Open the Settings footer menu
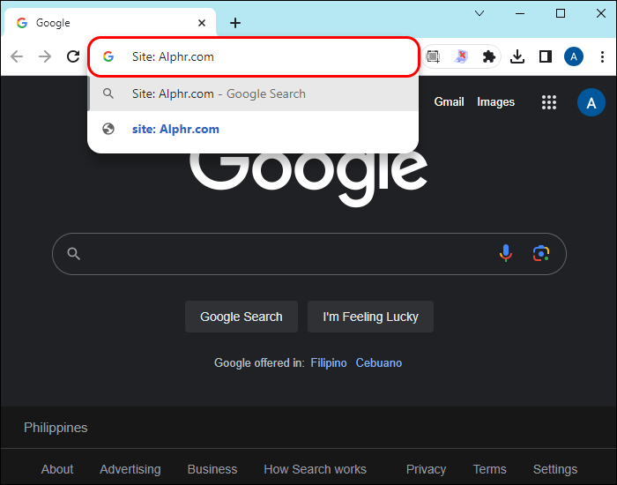617x485 pixels. tap(554, 469)
